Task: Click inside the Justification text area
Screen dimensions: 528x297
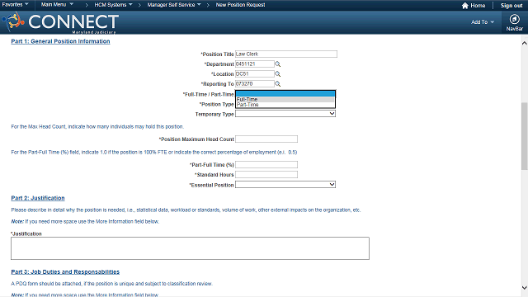Action: (x=190, y=248)
